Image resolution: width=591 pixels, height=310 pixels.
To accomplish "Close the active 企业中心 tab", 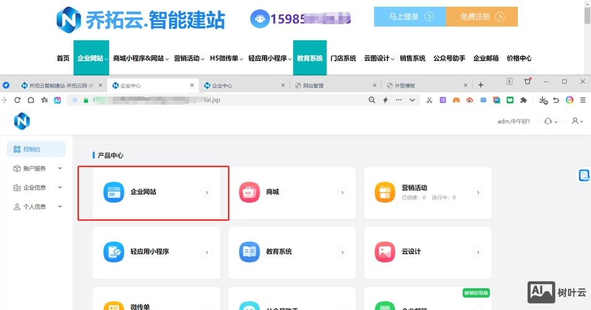I will coord(192,86).
